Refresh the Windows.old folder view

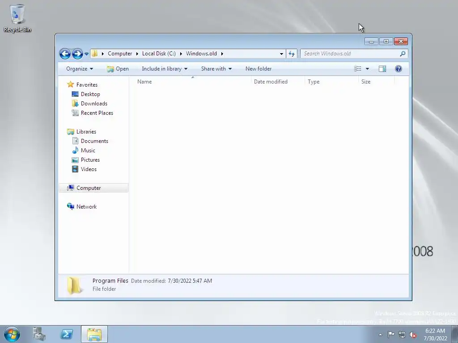pos(292,54)
